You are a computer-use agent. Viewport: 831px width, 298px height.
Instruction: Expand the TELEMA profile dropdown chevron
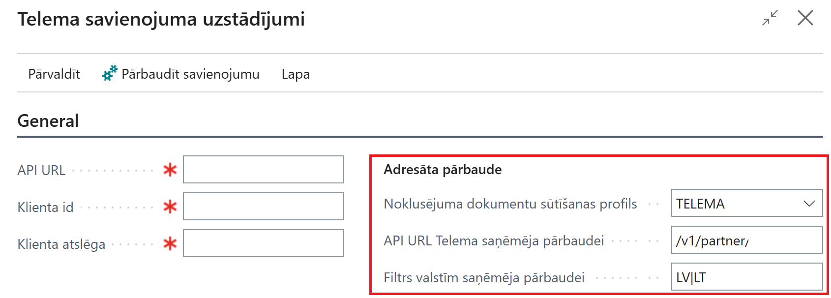(x=809, y=204)
